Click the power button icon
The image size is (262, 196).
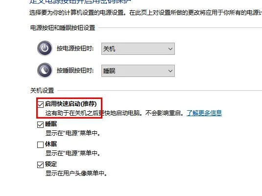(45, 48)
